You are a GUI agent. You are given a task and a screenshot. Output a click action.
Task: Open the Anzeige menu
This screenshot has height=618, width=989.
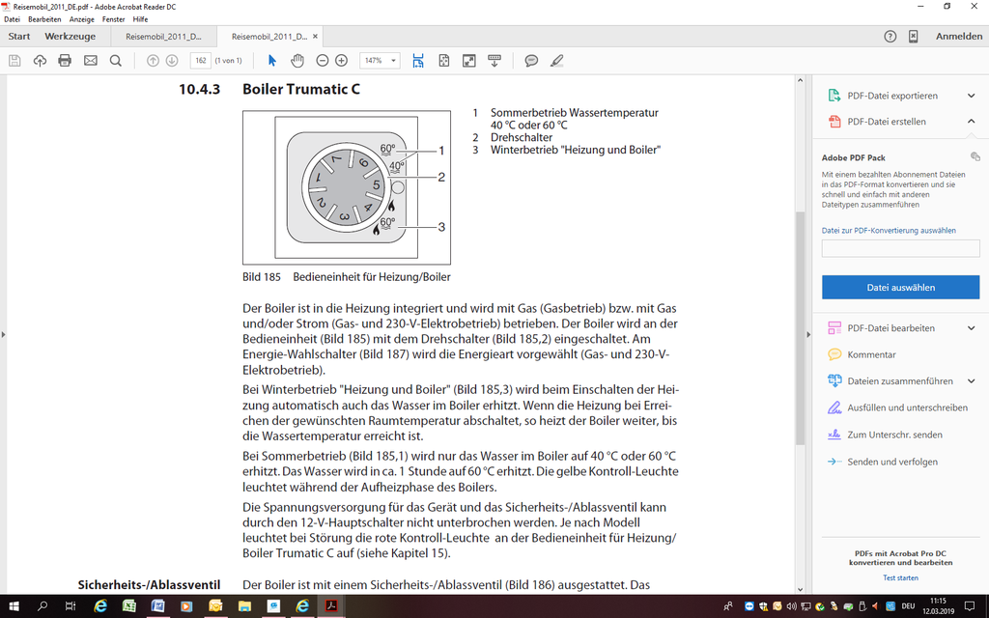82,19
